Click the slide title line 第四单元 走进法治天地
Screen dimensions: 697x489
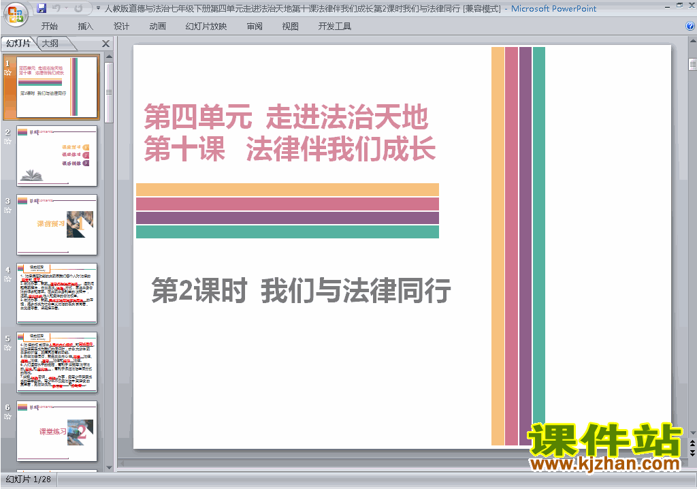286,117
